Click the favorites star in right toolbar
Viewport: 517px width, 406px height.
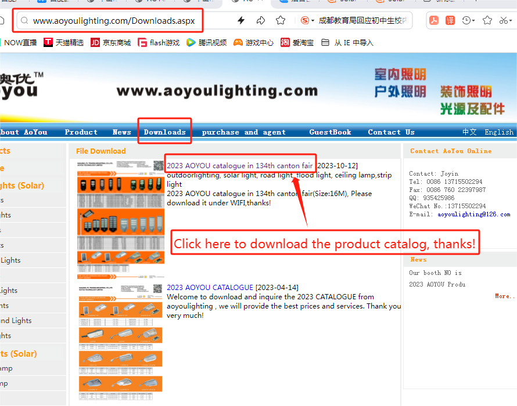click(x=487, y=21)
